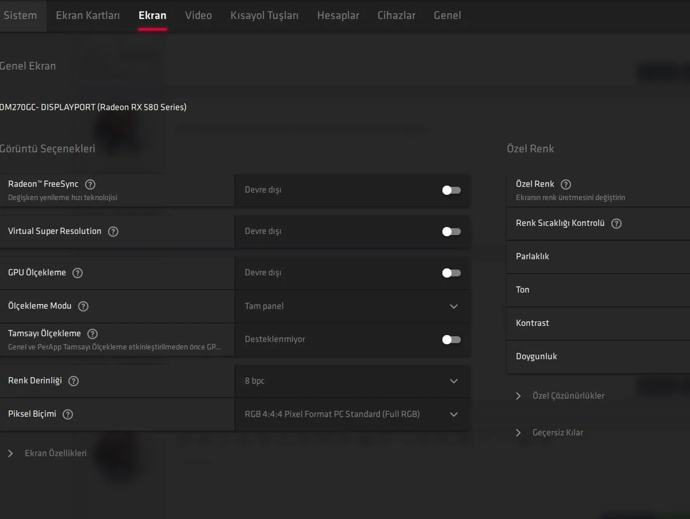Switch to the Video tab
690x519 pixels.
pyautogui.click(x=198, y=16)
